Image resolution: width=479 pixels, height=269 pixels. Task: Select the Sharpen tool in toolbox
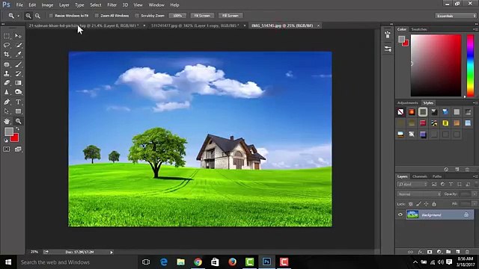coord(7,92)
